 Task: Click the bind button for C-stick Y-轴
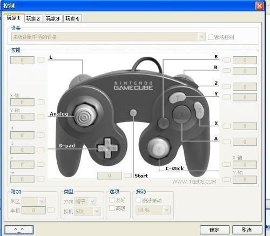pyautogui.click(x=226, y=179)
